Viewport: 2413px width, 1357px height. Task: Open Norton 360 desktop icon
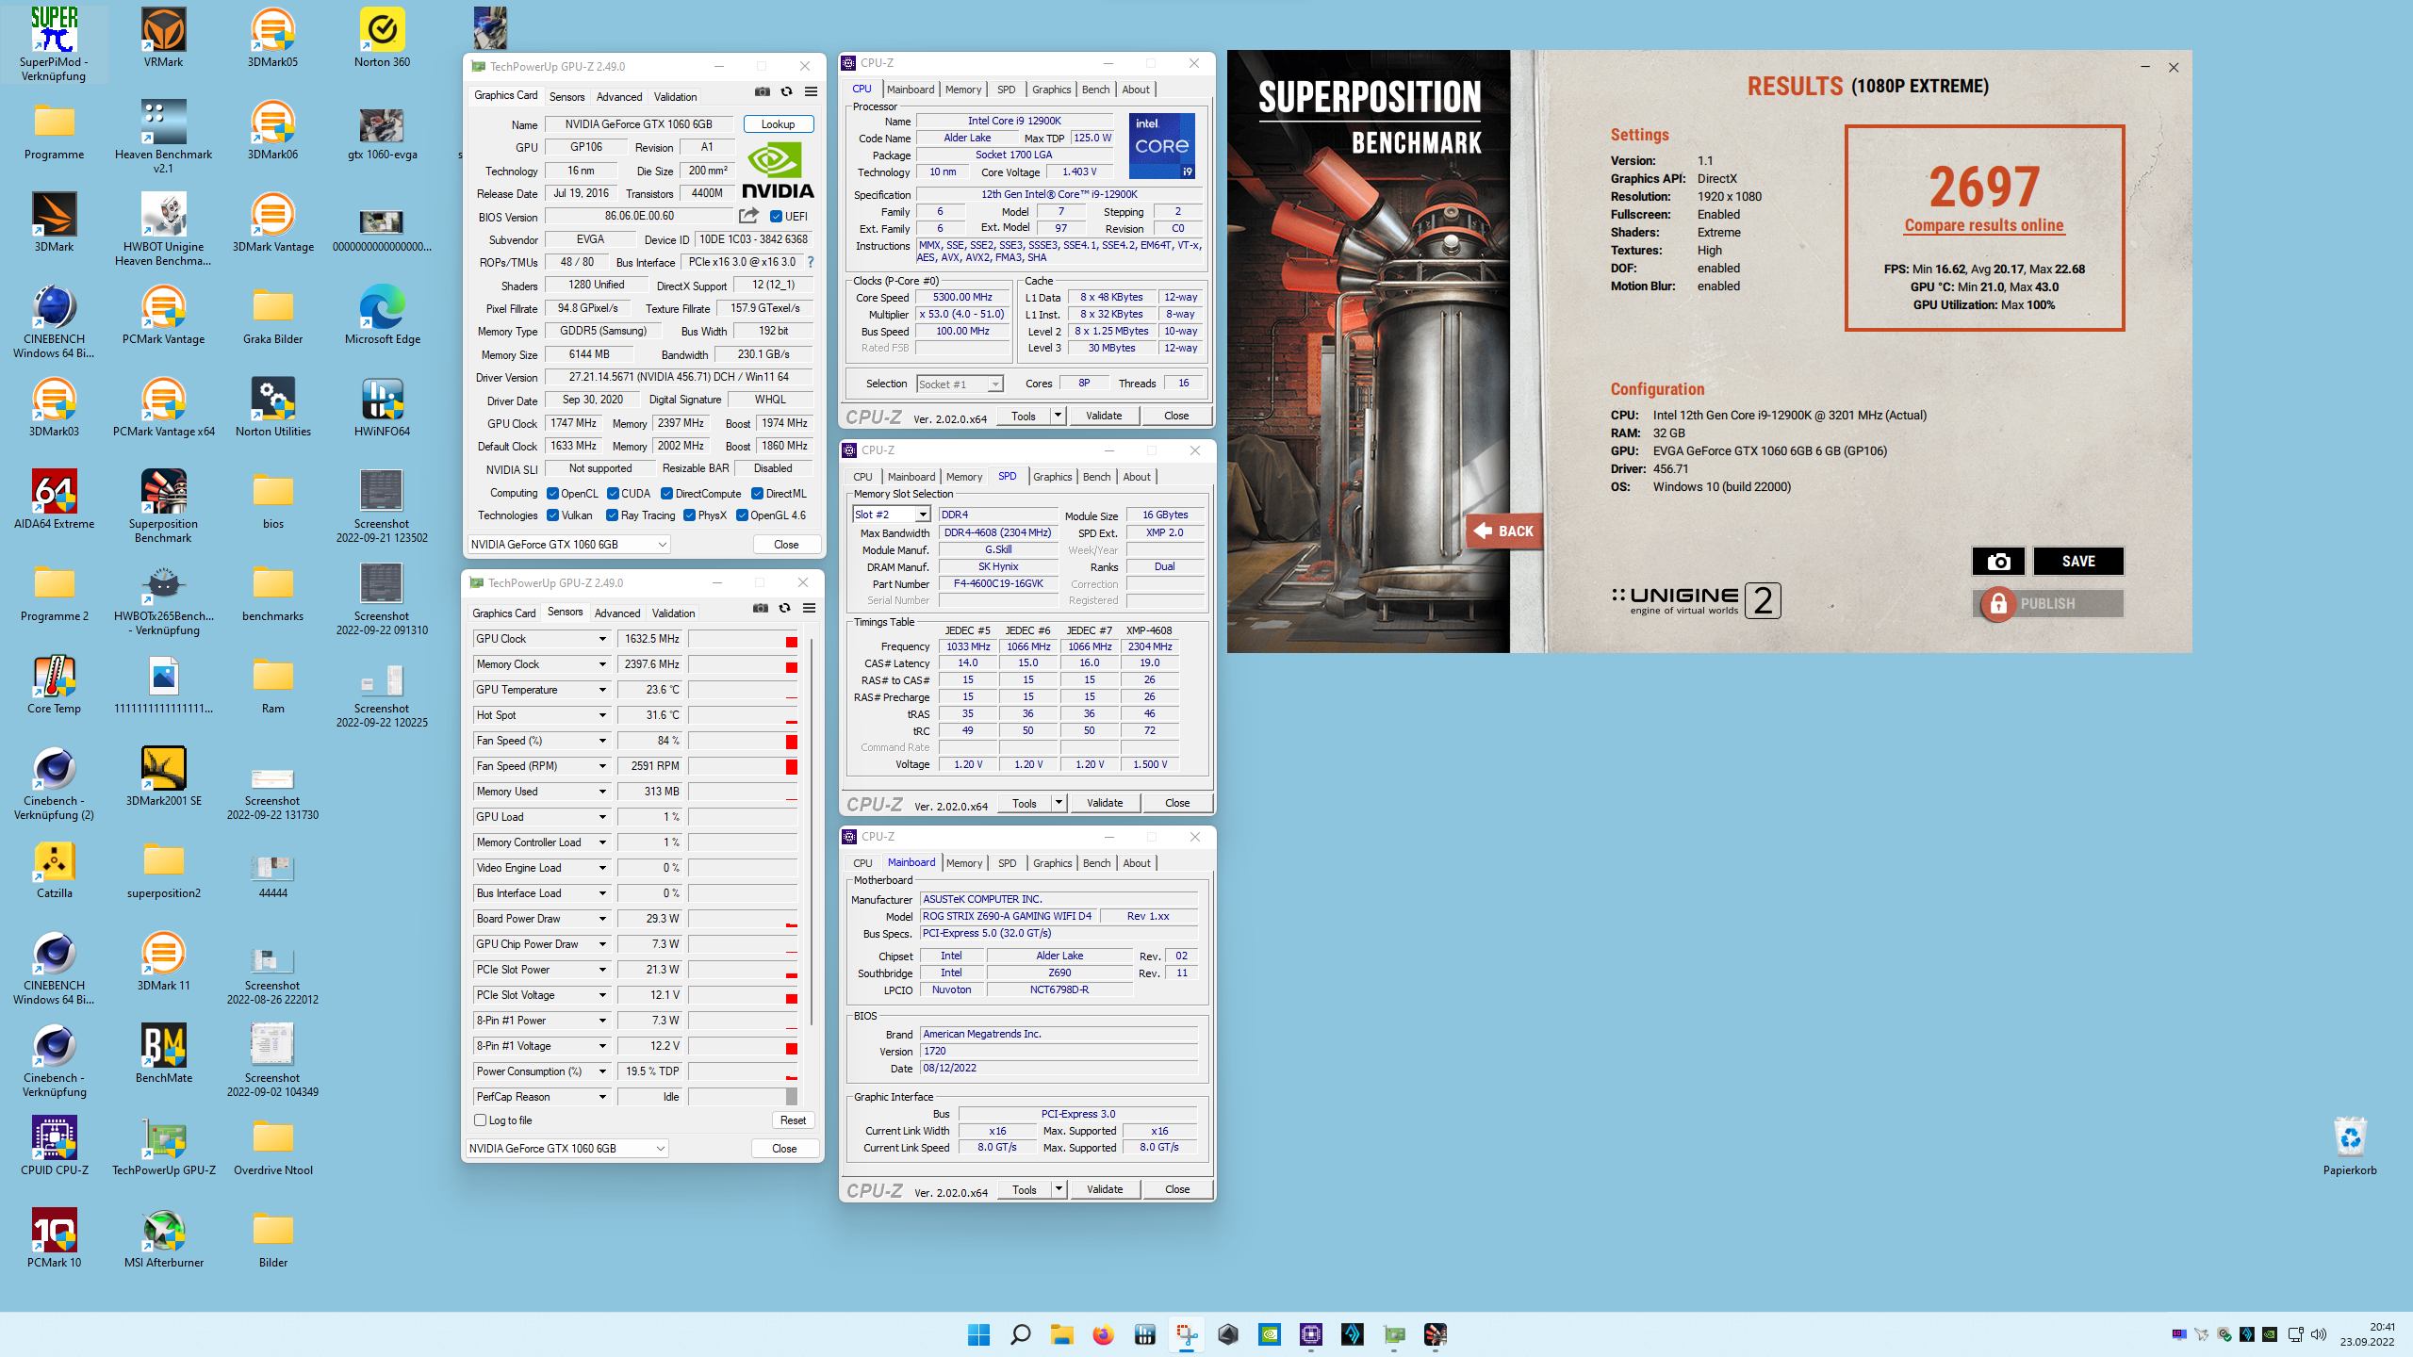(382, 38)
